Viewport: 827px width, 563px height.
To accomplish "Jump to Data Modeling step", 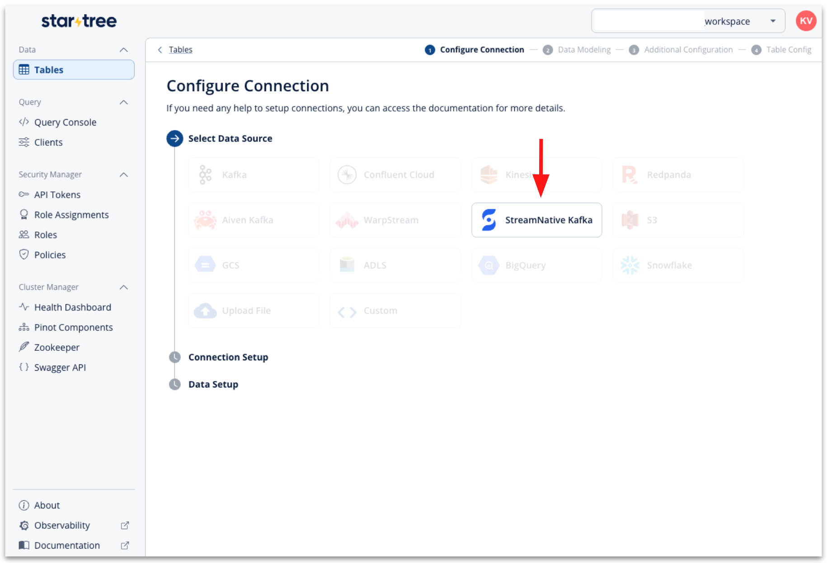I will (584, 50).
